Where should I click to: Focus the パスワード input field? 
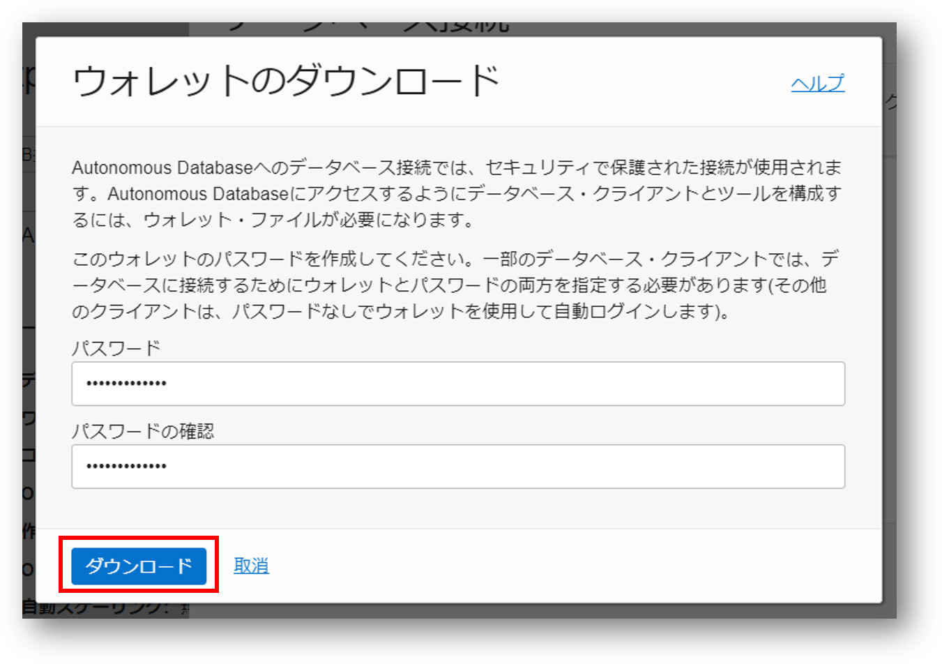tap(457, 384)
